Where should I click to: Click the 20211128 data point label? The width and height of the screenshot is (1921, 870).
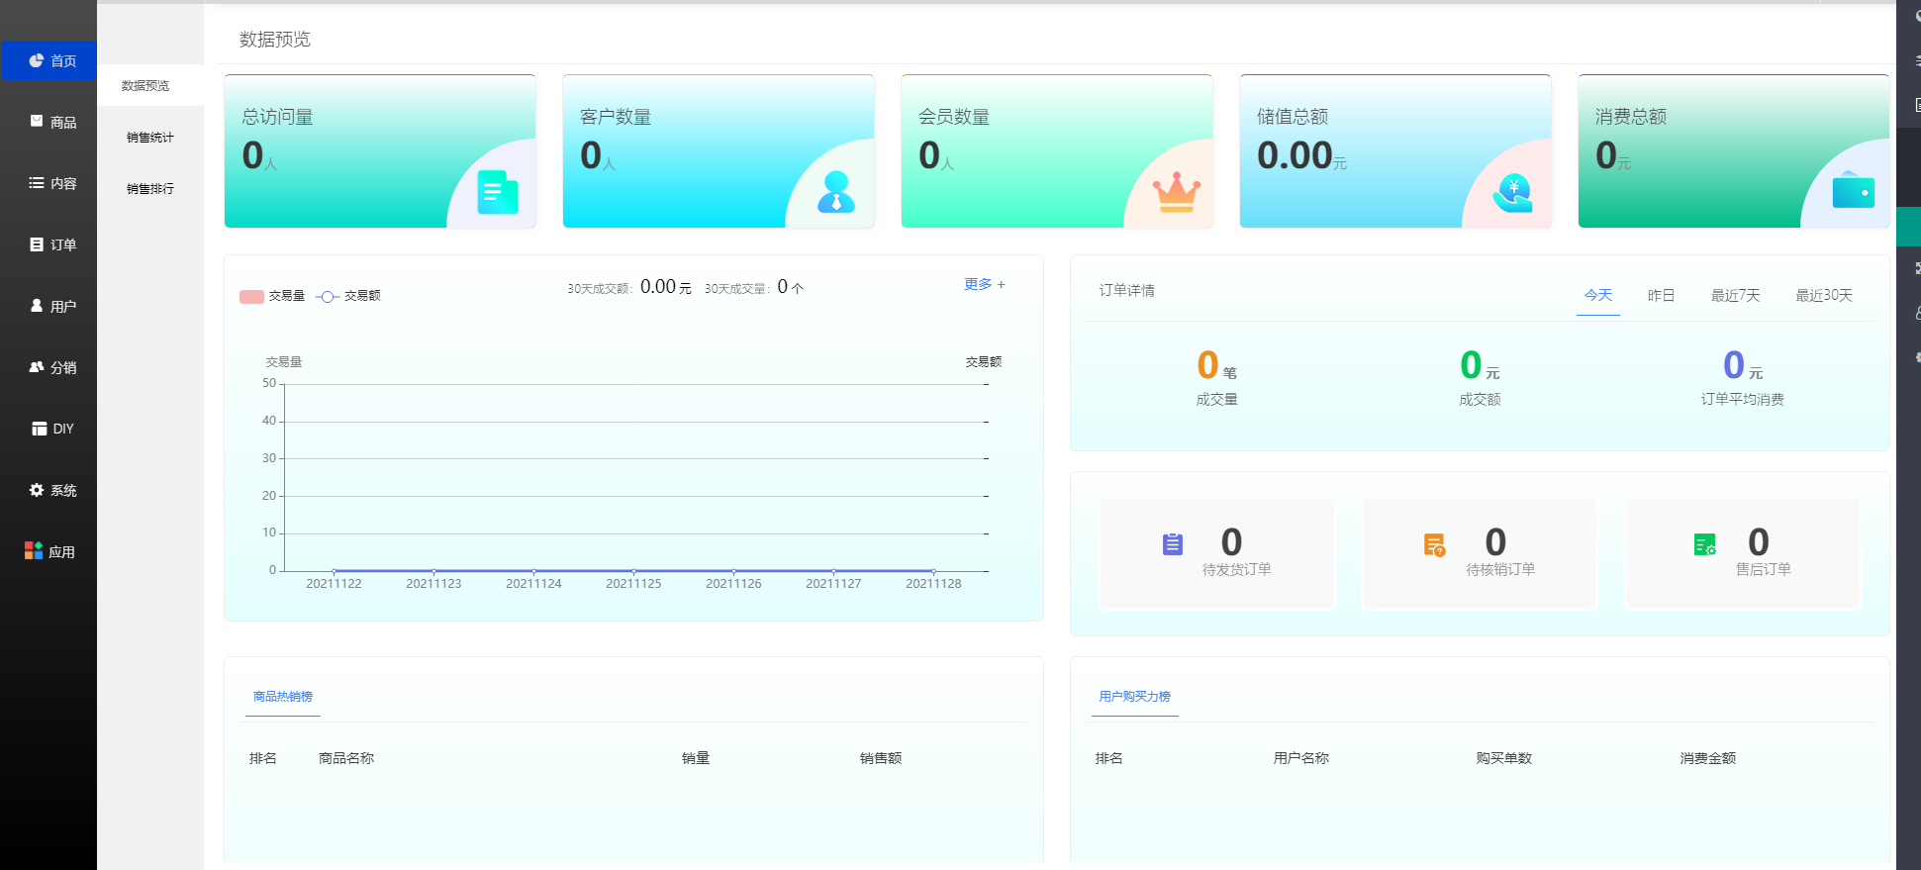click(933, 584)
